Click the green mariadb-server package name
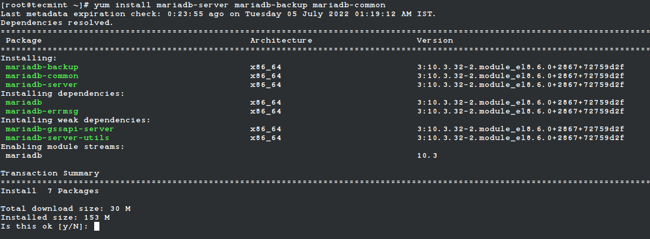Image resolution: width=650 pixels, height=239 pixels. (x=42, y=85)
